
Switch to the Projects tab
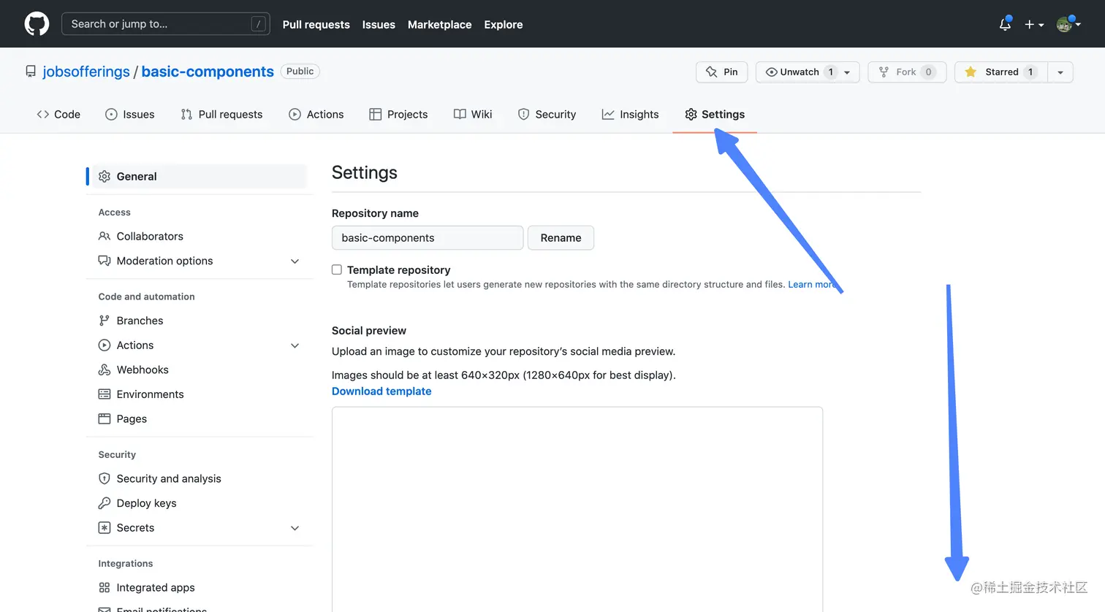click(x=398, y=114)
